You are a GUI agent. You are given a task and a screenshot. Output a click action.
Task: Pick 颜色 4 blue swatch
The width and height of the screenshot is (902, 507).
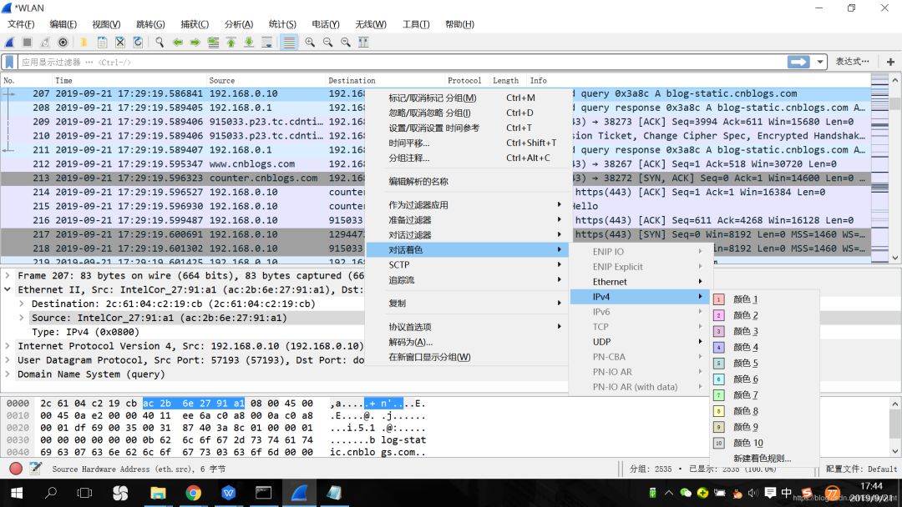[x=718, y=347]
